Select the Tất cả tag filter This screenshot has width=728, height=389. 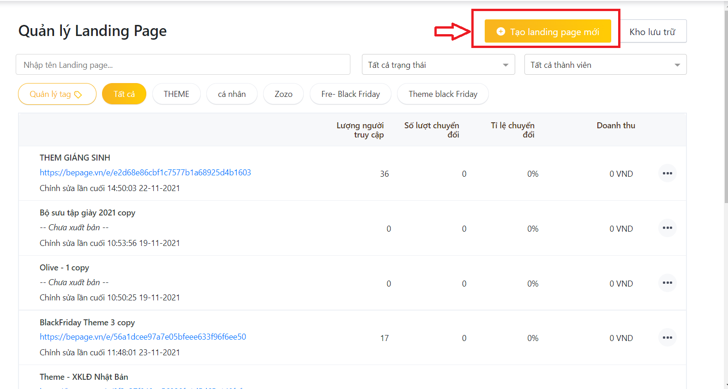pyautogui.click(x=124, y=94)
